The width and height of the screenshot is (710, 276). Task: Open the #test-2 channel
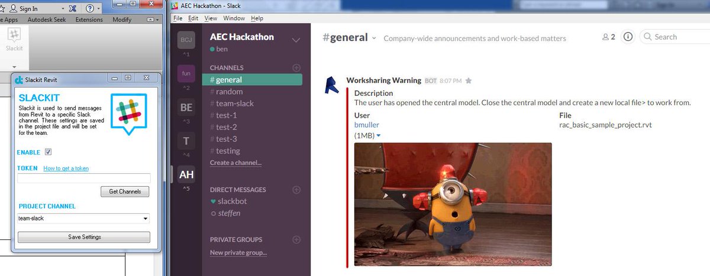pos(223,127)
